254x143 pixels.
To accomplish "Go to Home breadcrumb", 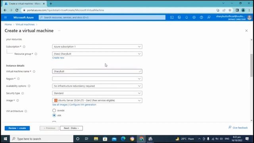I will [x=8, y=25].
